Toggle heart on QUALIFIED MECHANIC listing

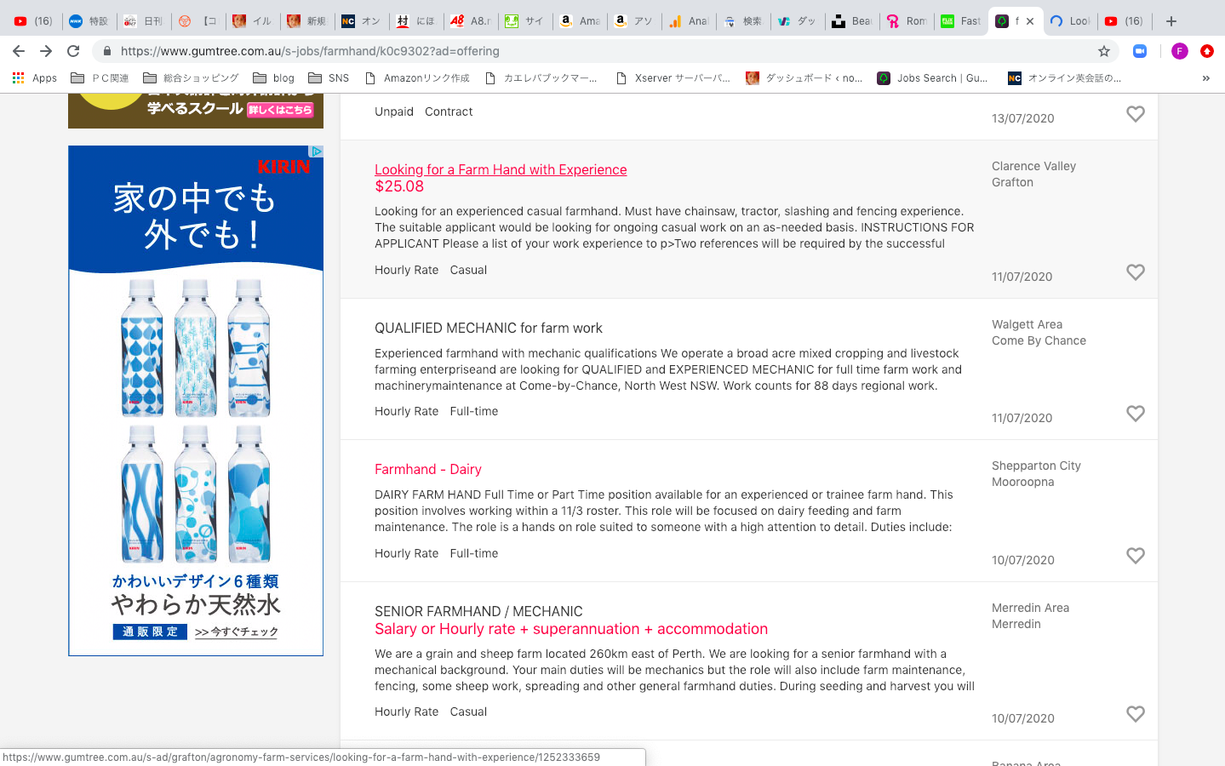1135,414
